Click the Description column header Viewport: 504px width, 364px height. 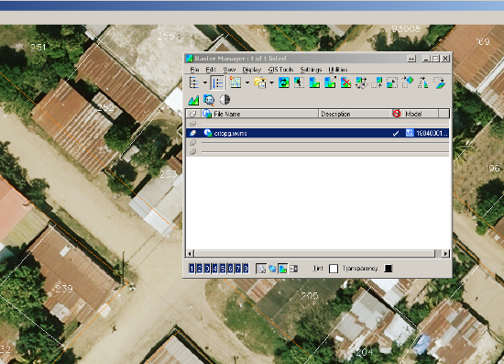[x=355, y=114]
